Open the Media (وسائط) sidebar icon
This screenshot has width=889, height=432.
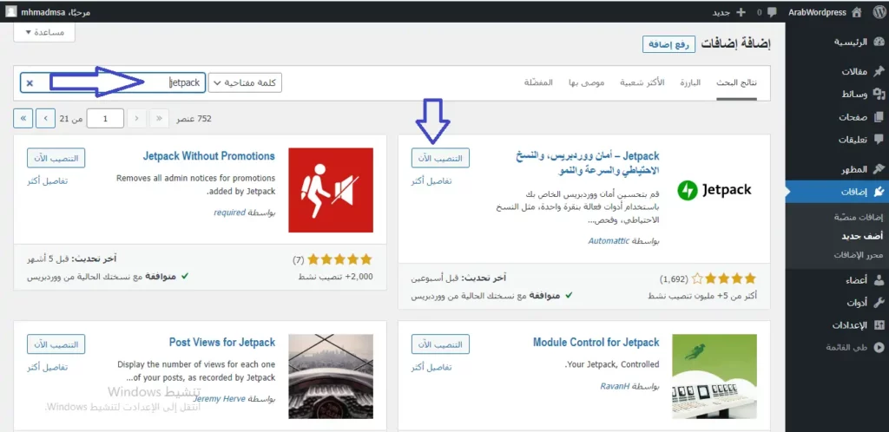[x=879, y=94]
